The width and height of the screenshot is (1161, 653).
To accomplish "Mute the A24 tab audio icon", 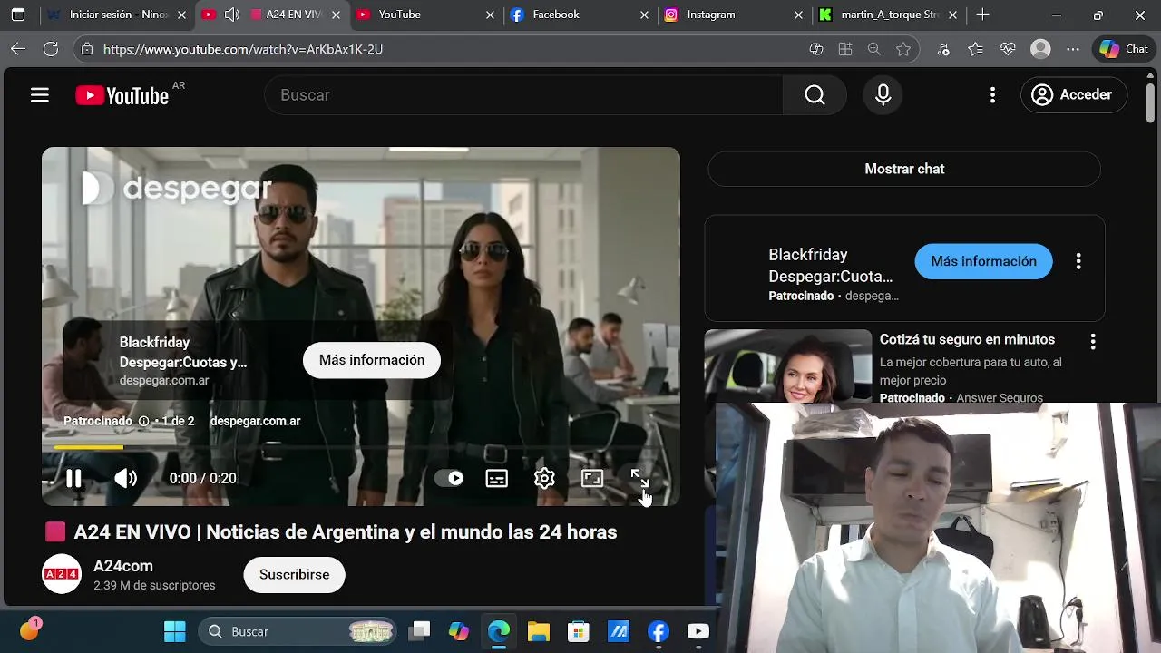I will pos(232,15).
